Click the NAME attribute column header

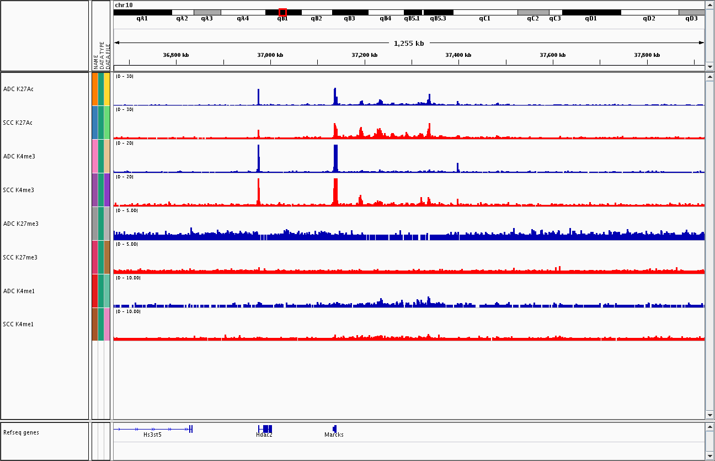(x=95, y=62)
